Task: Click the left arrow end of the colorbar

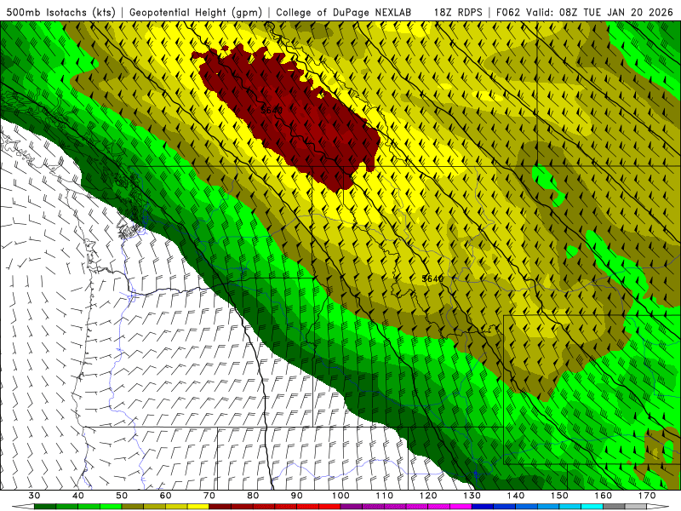Action: click(x=23, y=506)
